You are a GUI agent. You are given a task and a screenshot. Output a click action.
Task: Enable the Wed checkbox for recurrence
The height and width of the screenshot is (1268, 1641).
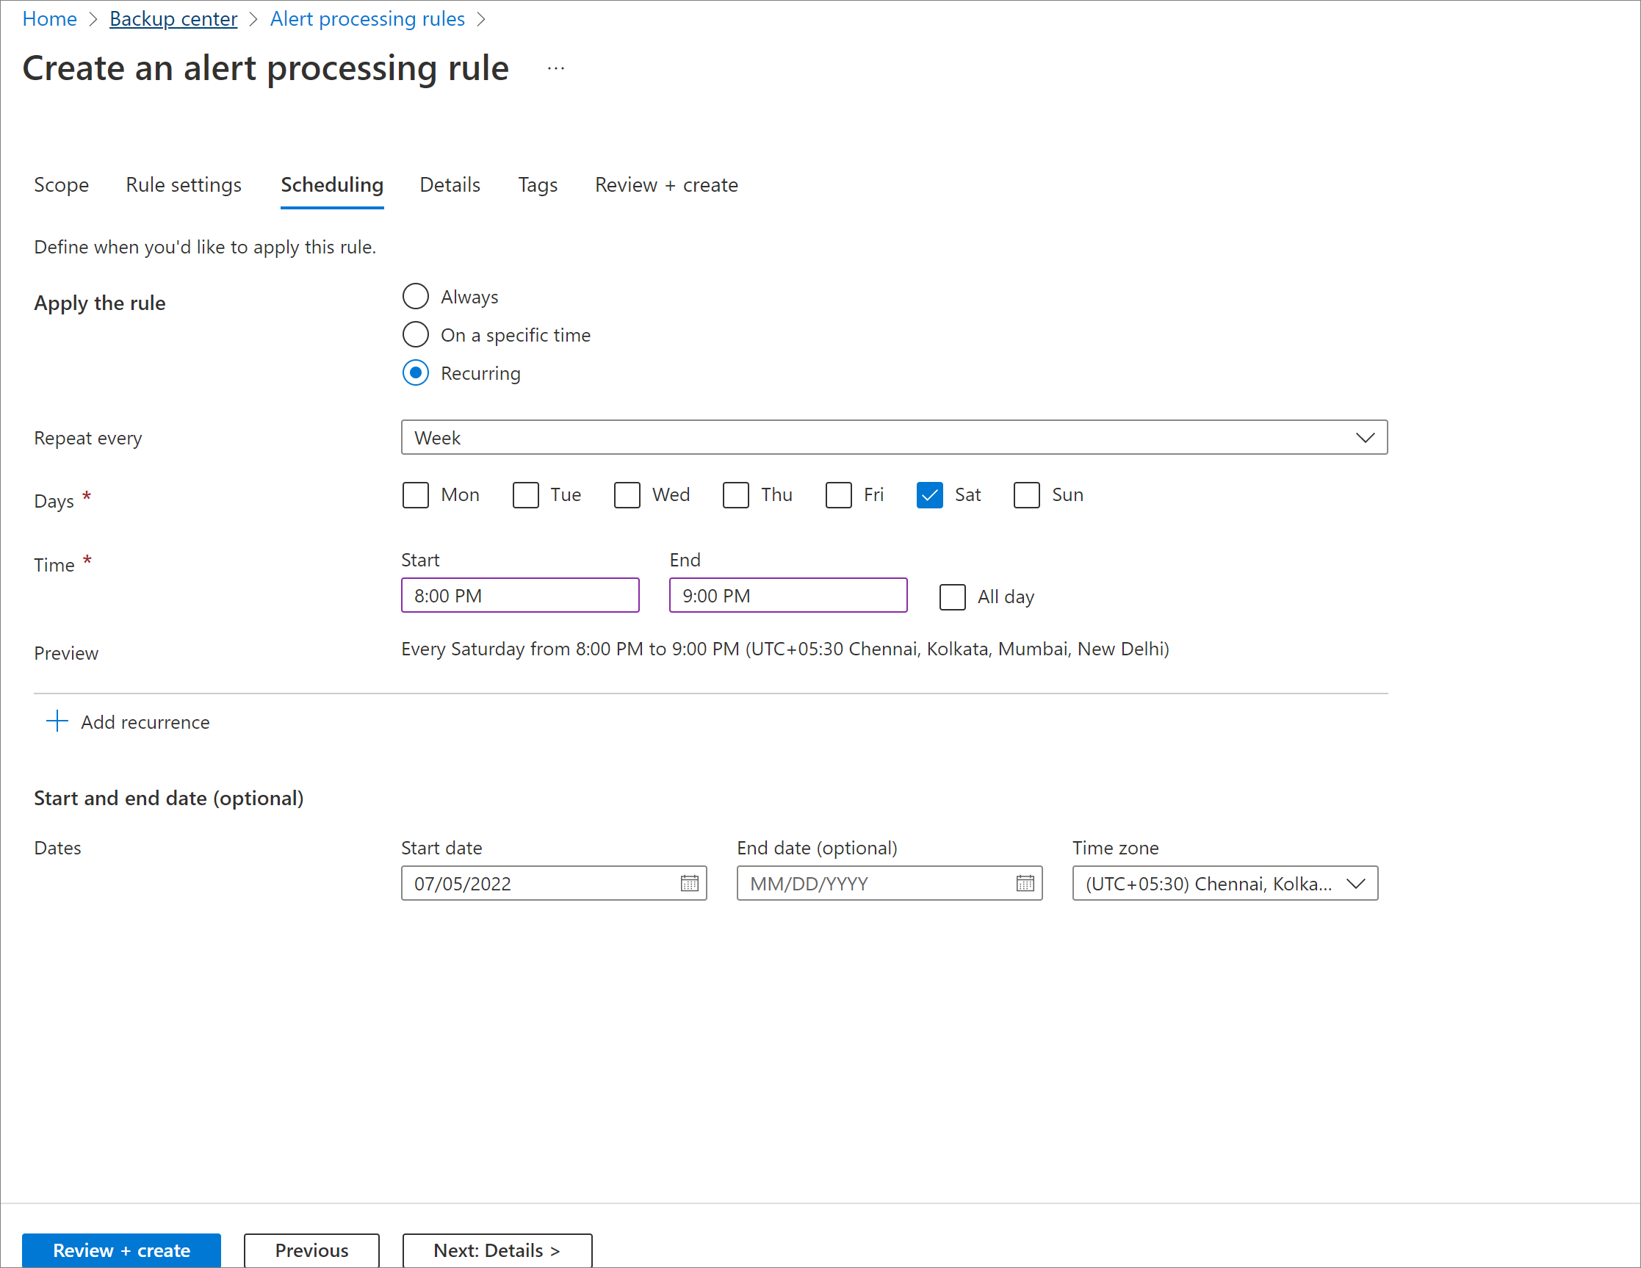624,495
